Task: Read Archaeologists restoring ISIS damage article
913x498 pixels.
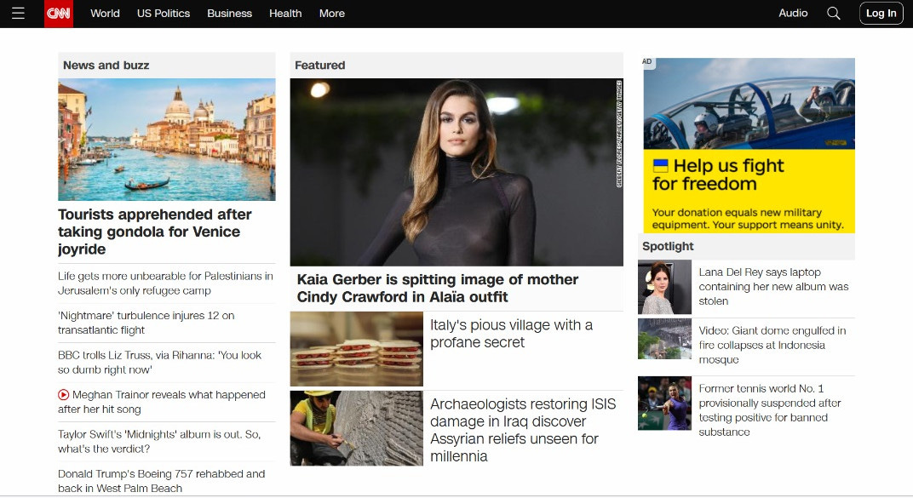Action: click(x=523, y=430)
